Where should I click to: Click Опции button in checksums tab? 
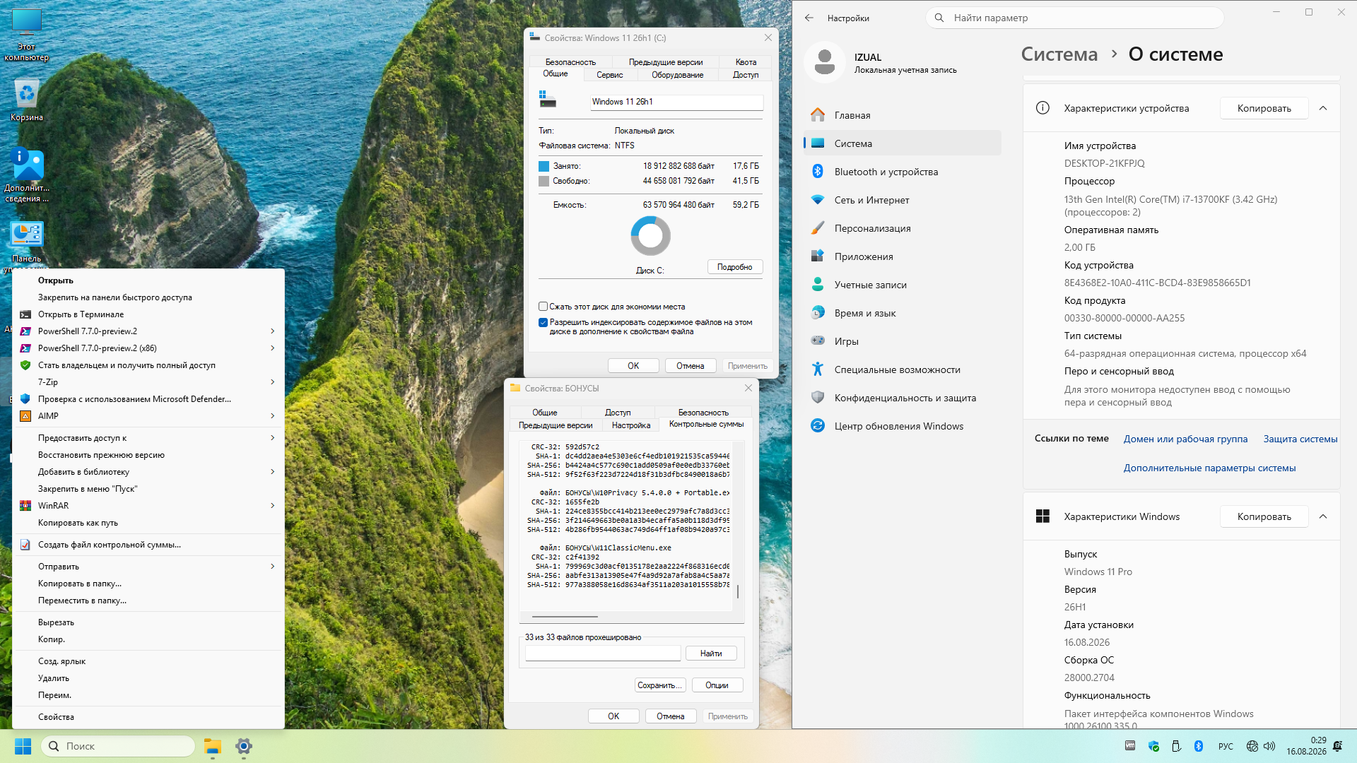tap(717, 685)
